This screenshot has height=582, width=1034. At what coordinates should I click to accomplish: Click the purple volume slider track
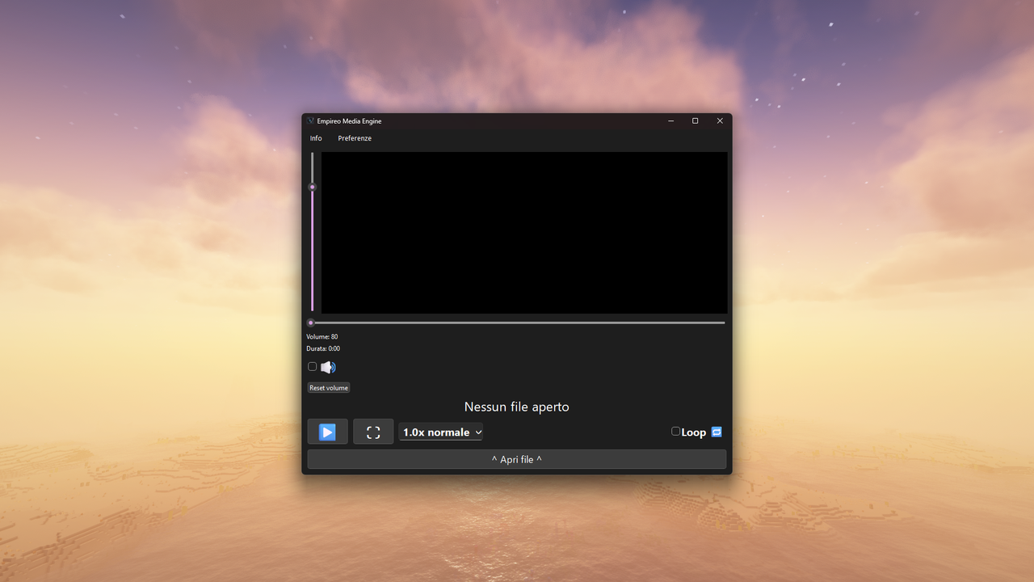click(312, 251)
